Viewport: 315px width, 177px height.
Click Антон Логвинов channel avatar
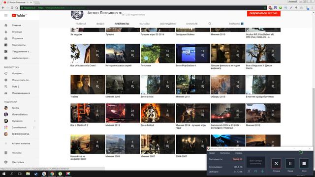[77, 15]
